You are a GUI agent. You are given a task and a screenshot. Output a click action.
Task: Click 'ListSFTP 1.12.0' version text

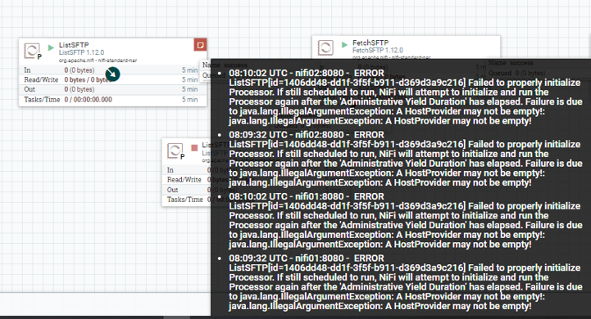pos(81,52)
